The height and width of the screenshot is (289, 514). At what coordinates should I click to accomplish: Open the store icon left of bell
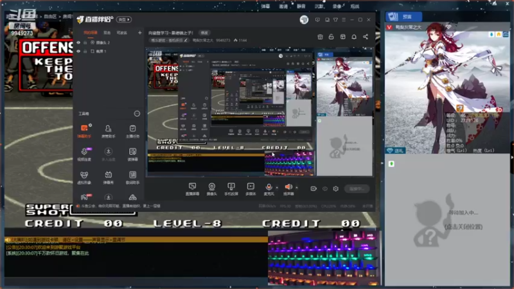click(342, 37)
